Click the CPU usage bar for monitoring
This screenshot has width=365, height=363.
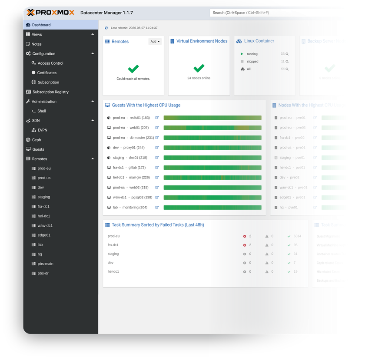(212, 208)
